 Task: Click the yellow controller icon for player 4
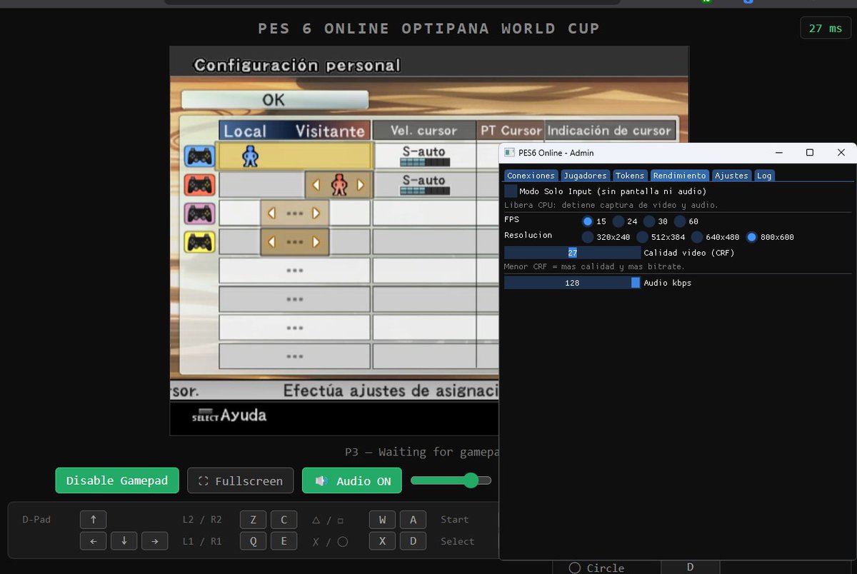[x=199, y=243]
